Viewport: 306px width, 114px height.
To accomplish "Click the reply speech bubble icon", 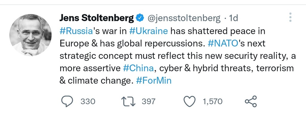I will click(67, 102).
